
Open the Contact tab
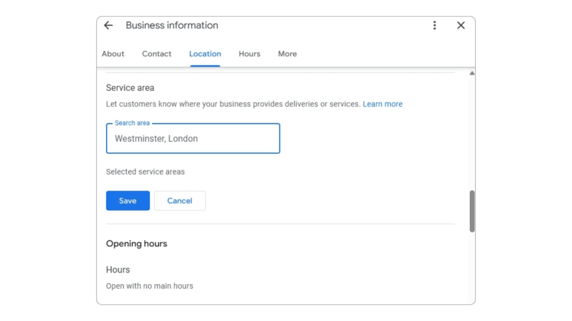156,54
